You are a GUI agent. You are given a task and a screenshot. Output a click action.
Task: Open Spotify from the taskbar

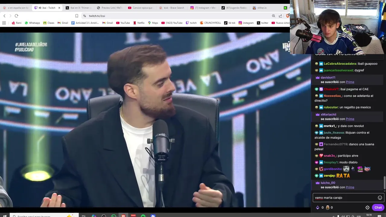pos(143,216)
